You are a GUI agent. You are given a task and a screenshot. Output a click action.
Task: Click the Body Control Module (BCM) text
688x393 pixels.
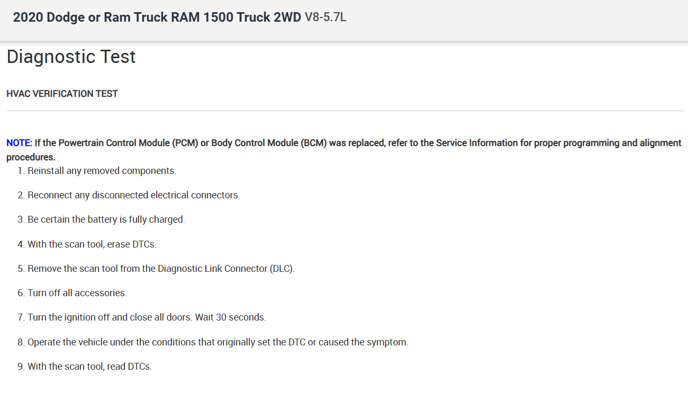coord(268,143)
